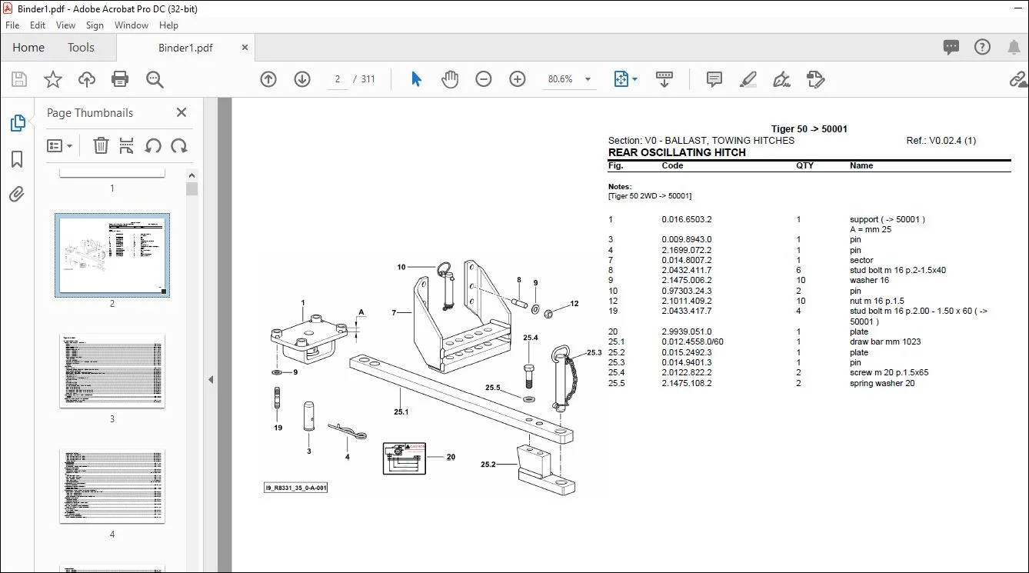The height and width of the screenshot is (573, 1029).
Task: Show the Bookmarks panel
Action: click(17, 159)
